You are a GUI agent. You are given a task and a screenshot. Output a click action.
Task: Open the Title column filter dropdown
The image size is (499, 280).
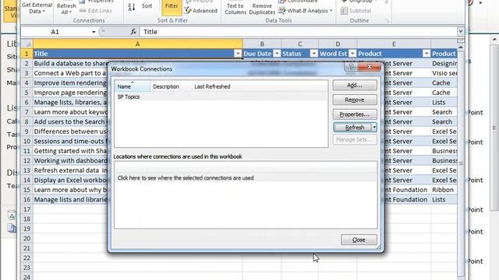point(238,54)
